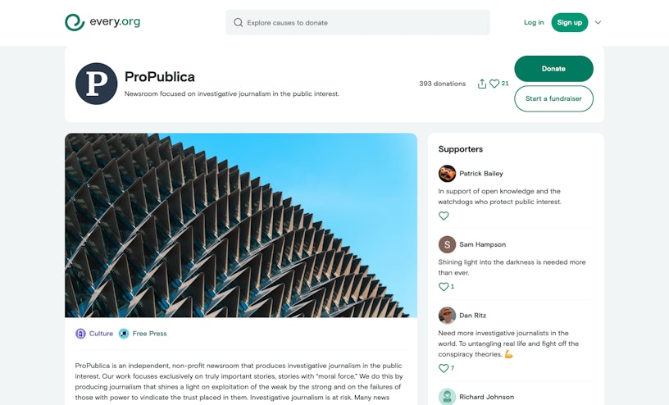Click the Free Press category icon
This screenshot has width=669, height=405.
[124, 334]
